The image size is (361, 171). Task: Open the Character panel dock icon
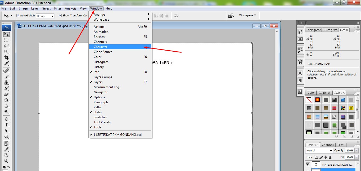300,73
